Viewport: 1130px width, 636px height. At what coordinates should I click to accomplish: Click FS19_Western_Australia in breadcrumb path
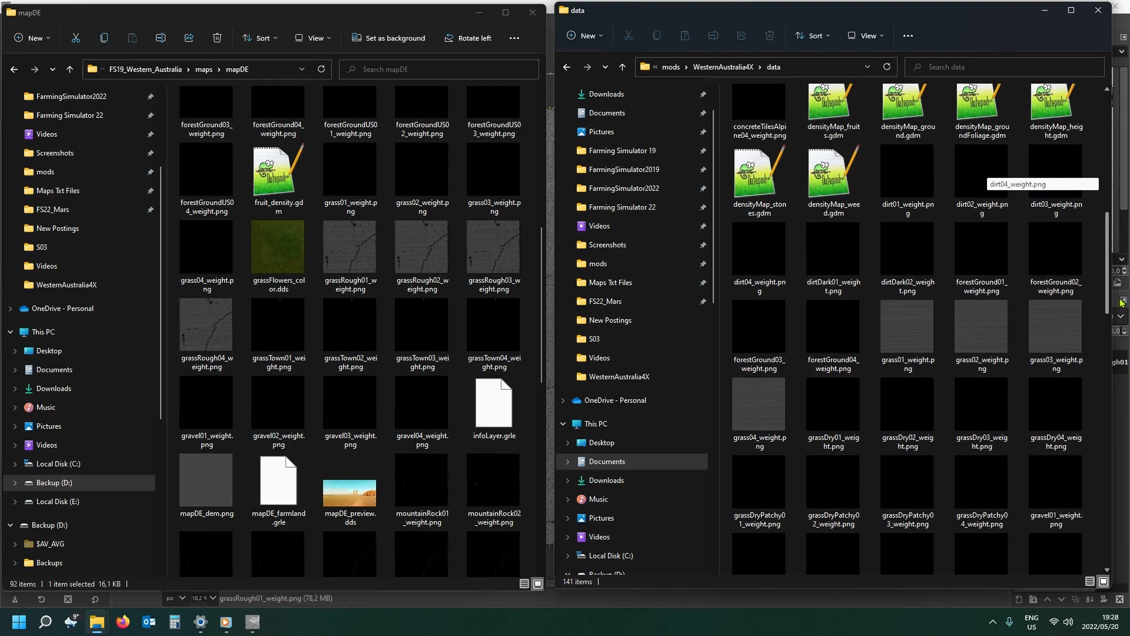pos(145,69)
